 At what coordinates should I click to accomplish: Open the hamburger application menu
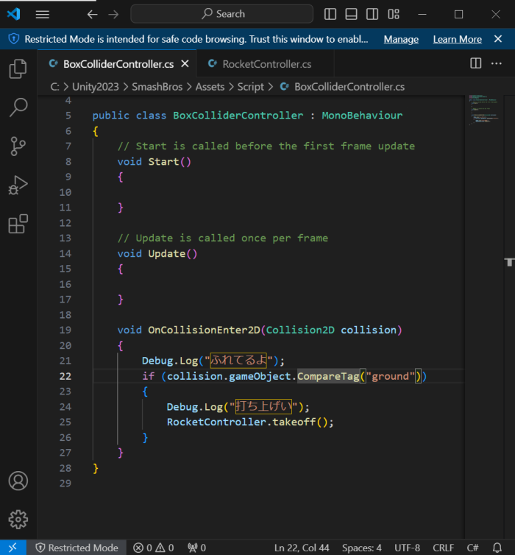click(43, 14)
